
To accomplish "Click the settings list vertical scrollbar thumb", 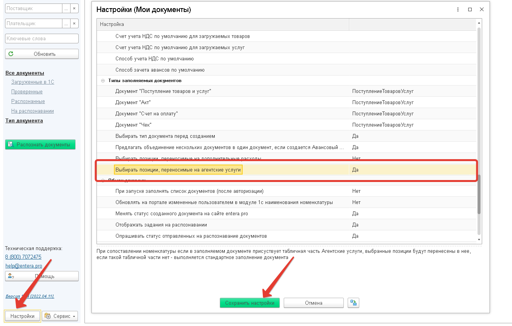I will coord(479,194).
